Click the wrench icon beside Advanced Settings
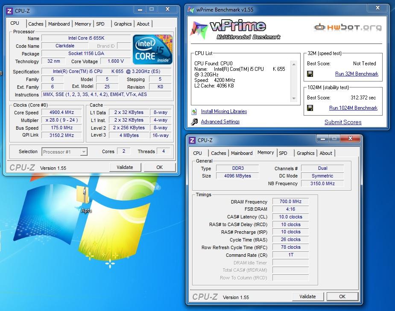395x311 pixels. click(x=194, y=122)
